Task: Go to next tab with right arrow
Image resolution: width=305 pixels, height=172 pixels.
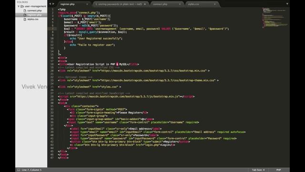Action: [x=53, y=4]
